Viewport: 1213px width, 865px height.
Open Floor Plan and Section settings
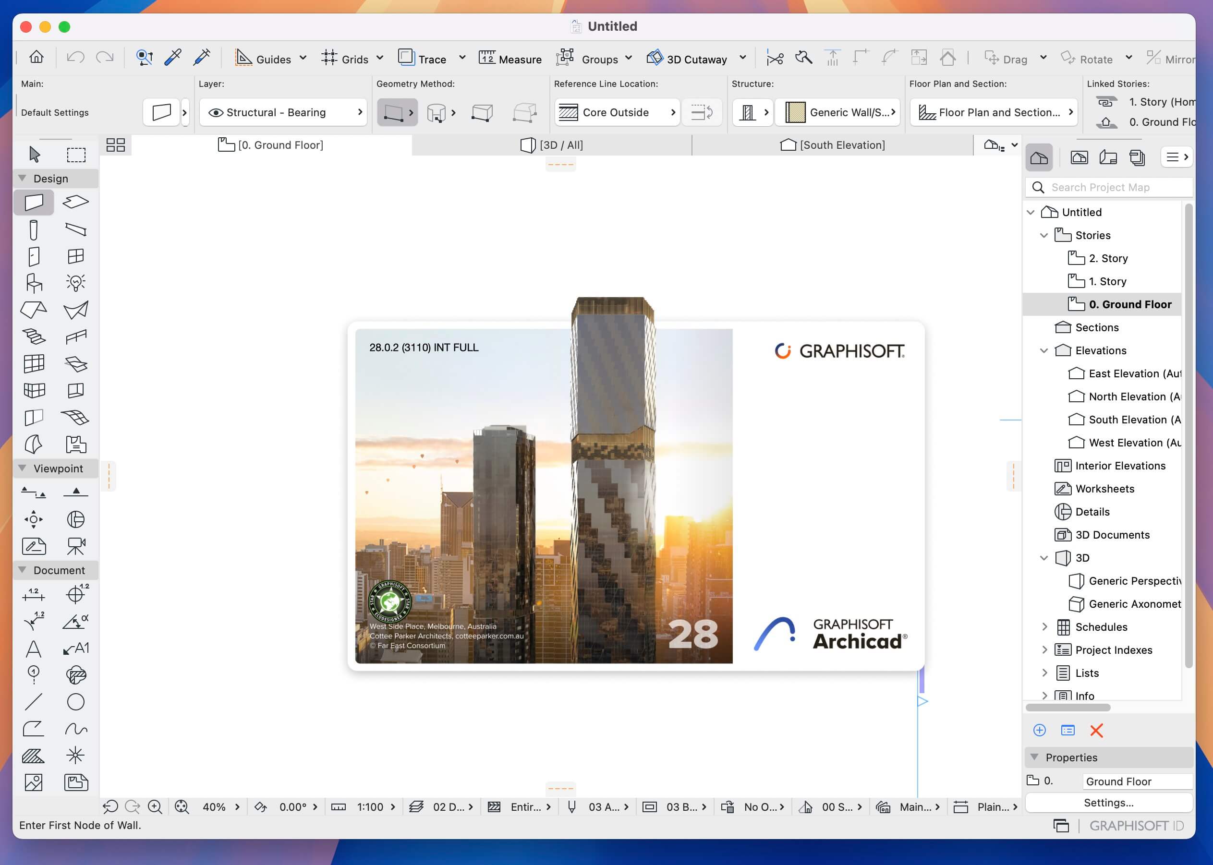click(994, 112)
